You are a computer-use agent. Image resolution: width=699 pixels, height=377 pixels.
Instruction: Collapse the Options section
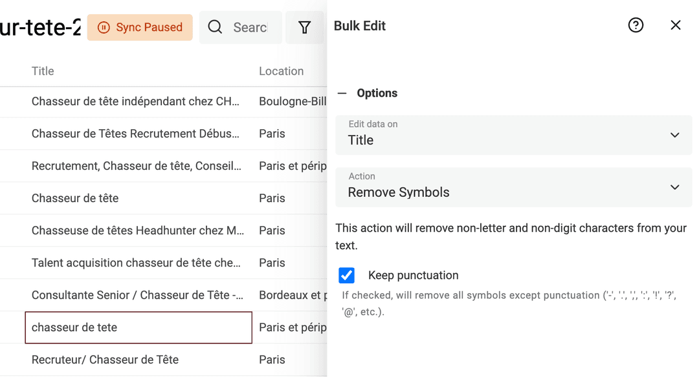[342, 92]
